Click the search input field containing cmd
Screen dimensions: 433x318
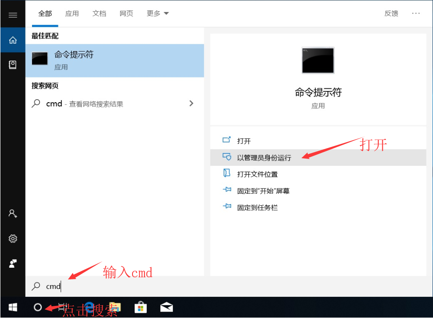point(229,286)
